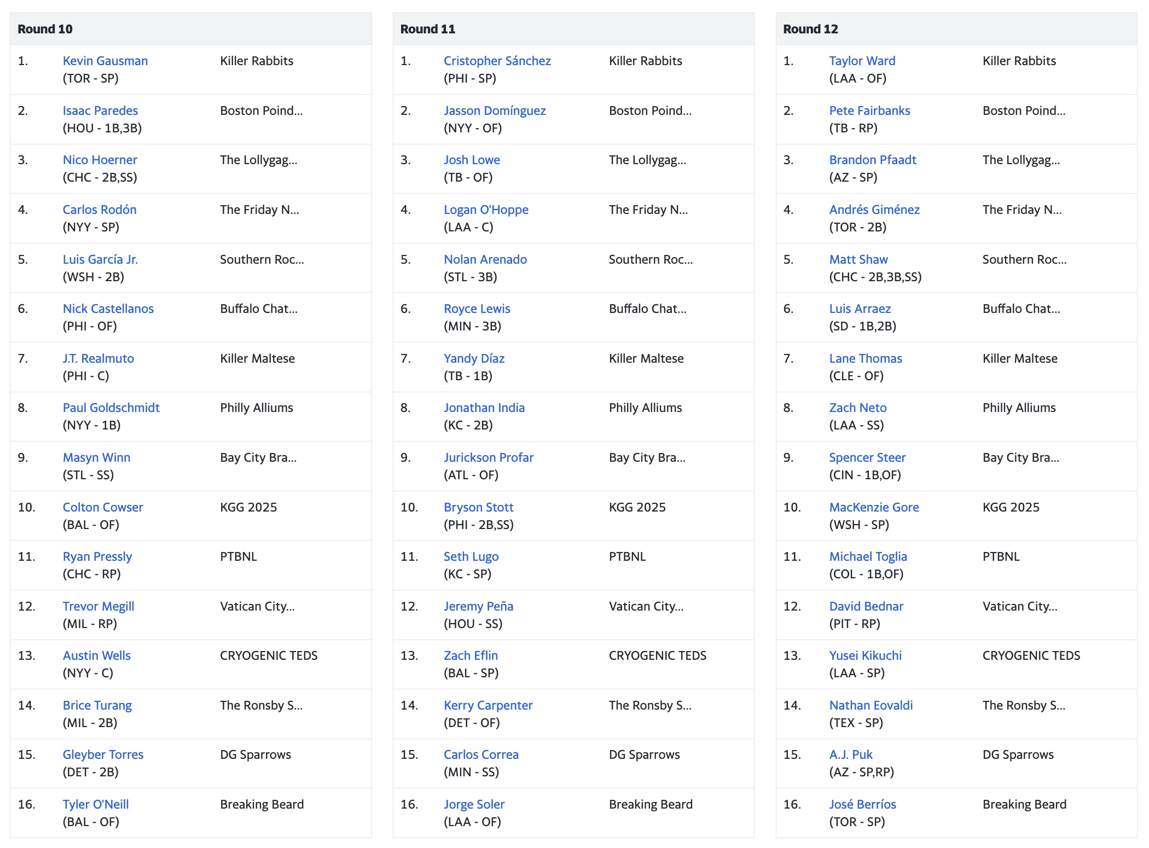Select Matt Shaw player link
The height and width of the screenshot is (848, 1149).
click(x=858, y=259)
